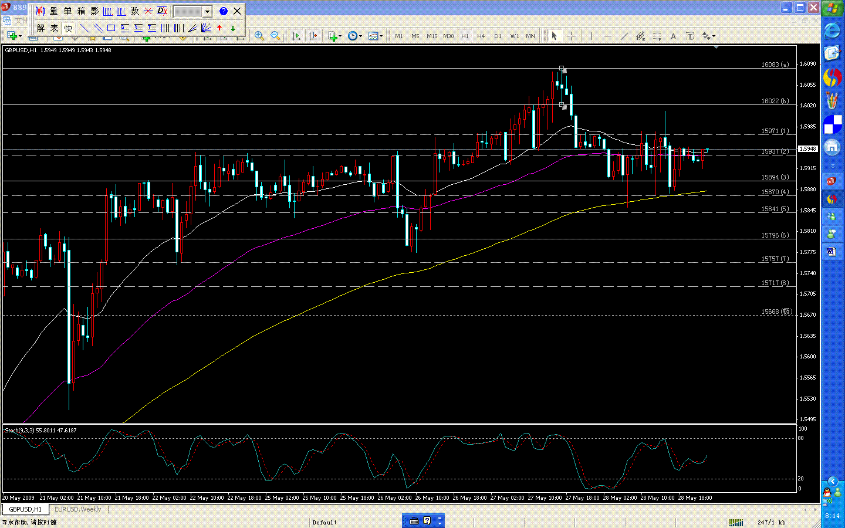Switch to D1 timeframe
The image size is (845, 528).
click(498, 36)
